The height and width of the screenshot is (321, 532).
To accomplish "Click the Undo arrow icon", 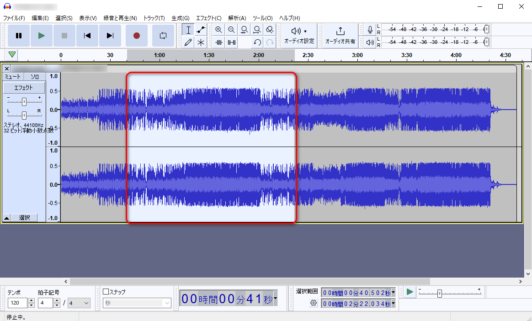I will [257, 42].
